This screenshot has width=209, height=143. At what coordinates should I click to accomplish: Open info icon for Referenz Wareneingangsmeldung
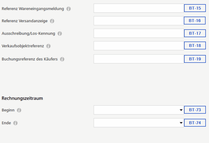pyautogui.click(x=69, y=9)
